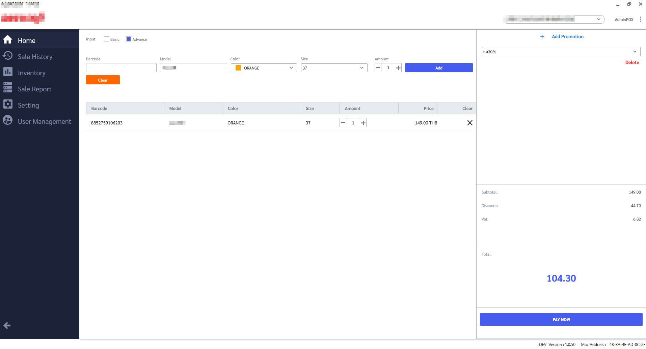Enable the Basic input checkbox
This screenshot has width=646, height=349.
[107, 39]
